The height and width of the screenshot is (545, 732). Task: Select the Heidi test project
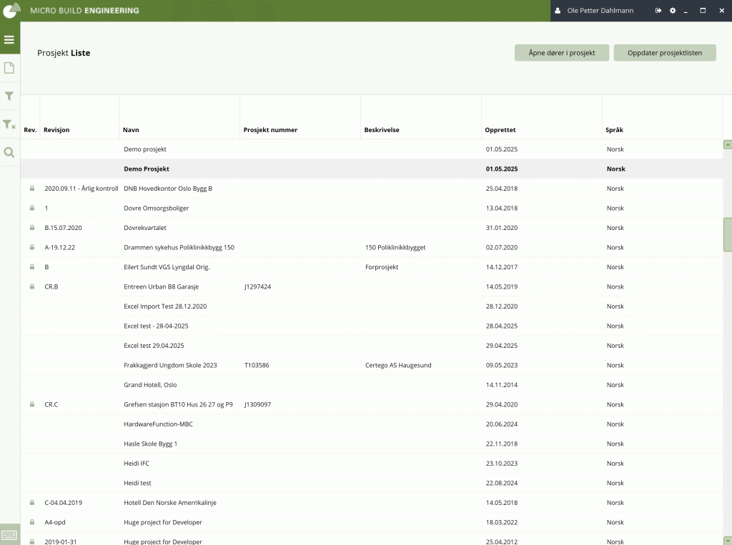tap(372, 483)
